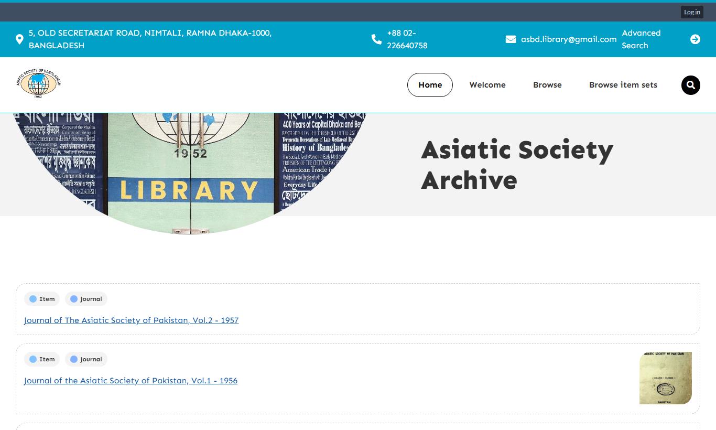Open Browse item sets in navigation

623,85
